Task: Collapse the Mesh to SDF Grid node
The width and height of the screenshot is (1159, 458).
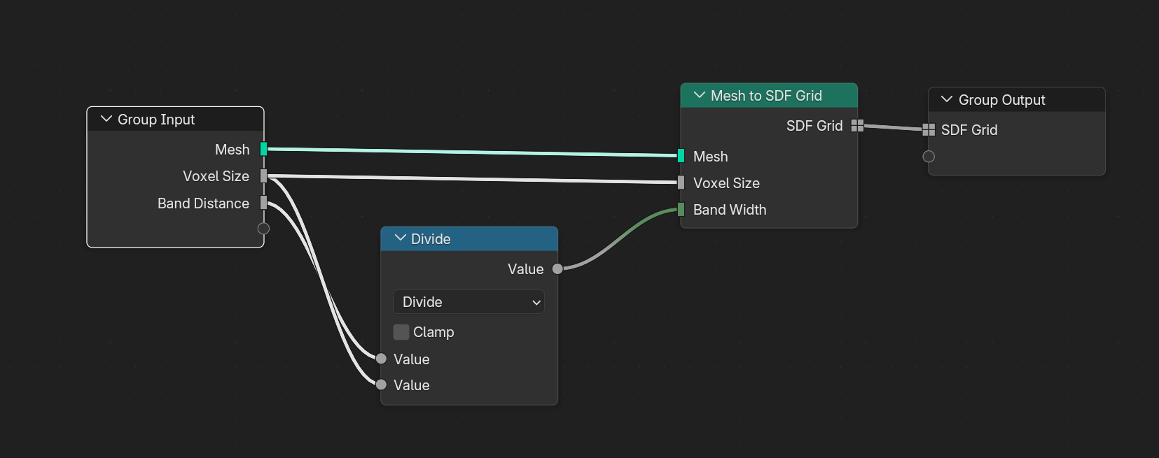Action: click(x=700, y=95)
